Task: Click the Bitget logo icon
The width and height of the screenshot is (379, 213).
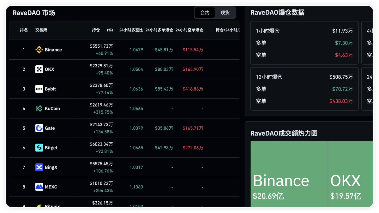Action: pos(39,147)
